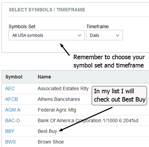Open the AGM.A symbol link
This screenshot has height=147, width=149.
(13, 110)
